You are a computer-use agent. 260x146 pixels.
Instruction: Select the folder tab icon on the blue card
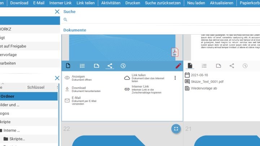96,66
